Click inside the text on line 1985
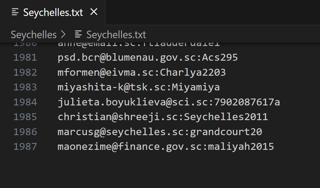 coord(163,117)
